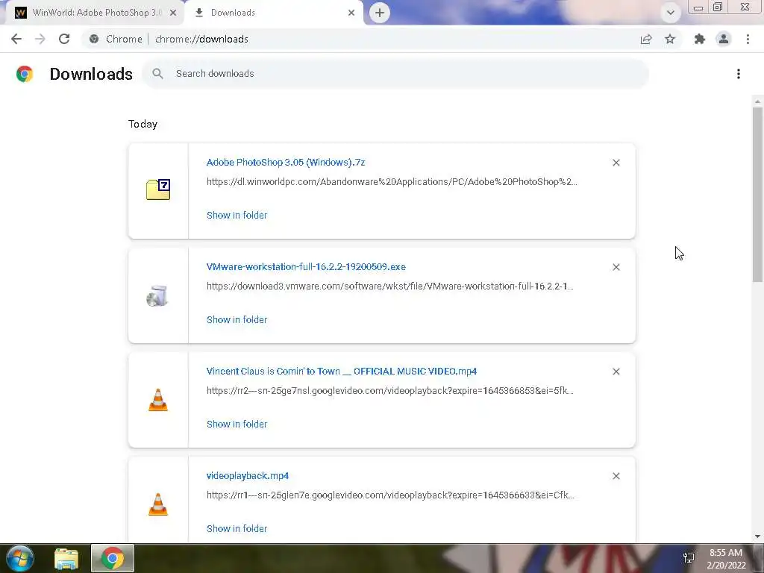Open a new tab with the plus button
The image size is (764, 573).
[x=380, y=13]
